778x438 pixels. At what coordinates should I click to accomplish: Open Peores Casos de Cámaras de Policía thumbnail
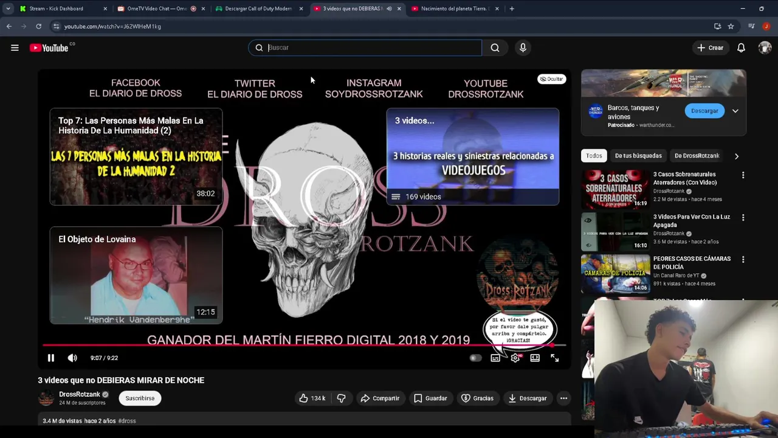pyautogui.click(x=615, y=274)
